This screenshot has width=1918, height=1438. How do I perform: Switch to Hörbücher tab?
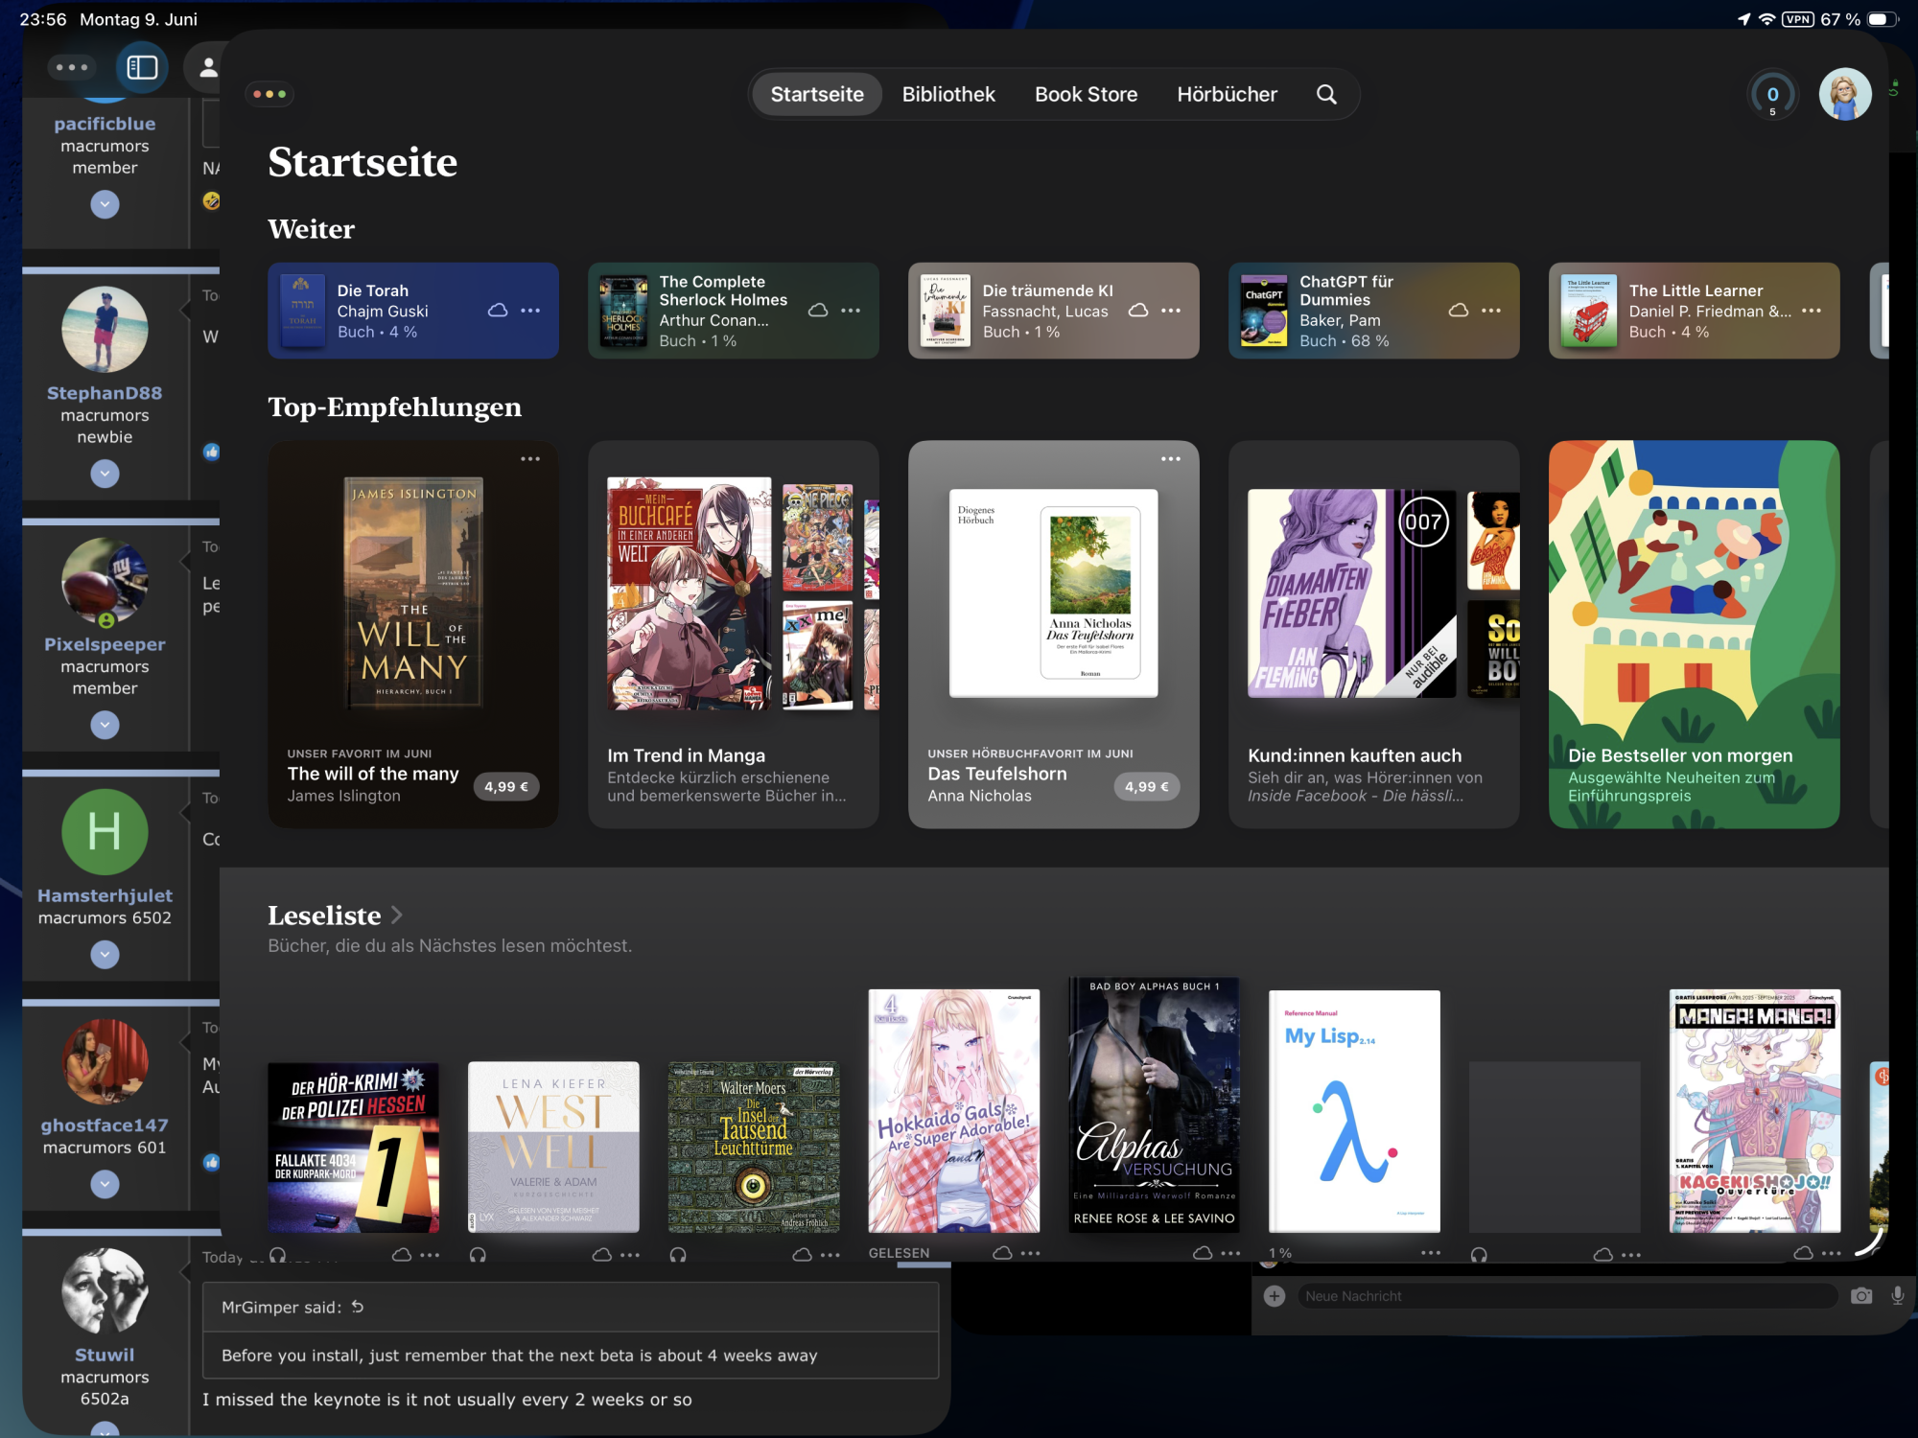[x=1227, y=94]
